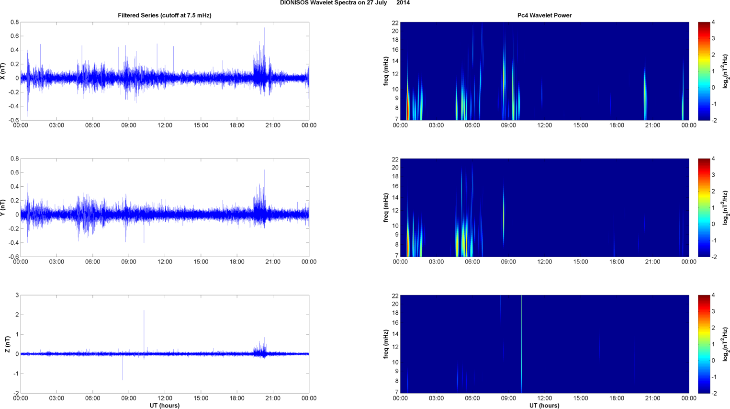Click freq (mHz) label of bottom spectrogram

pos(386,344)
